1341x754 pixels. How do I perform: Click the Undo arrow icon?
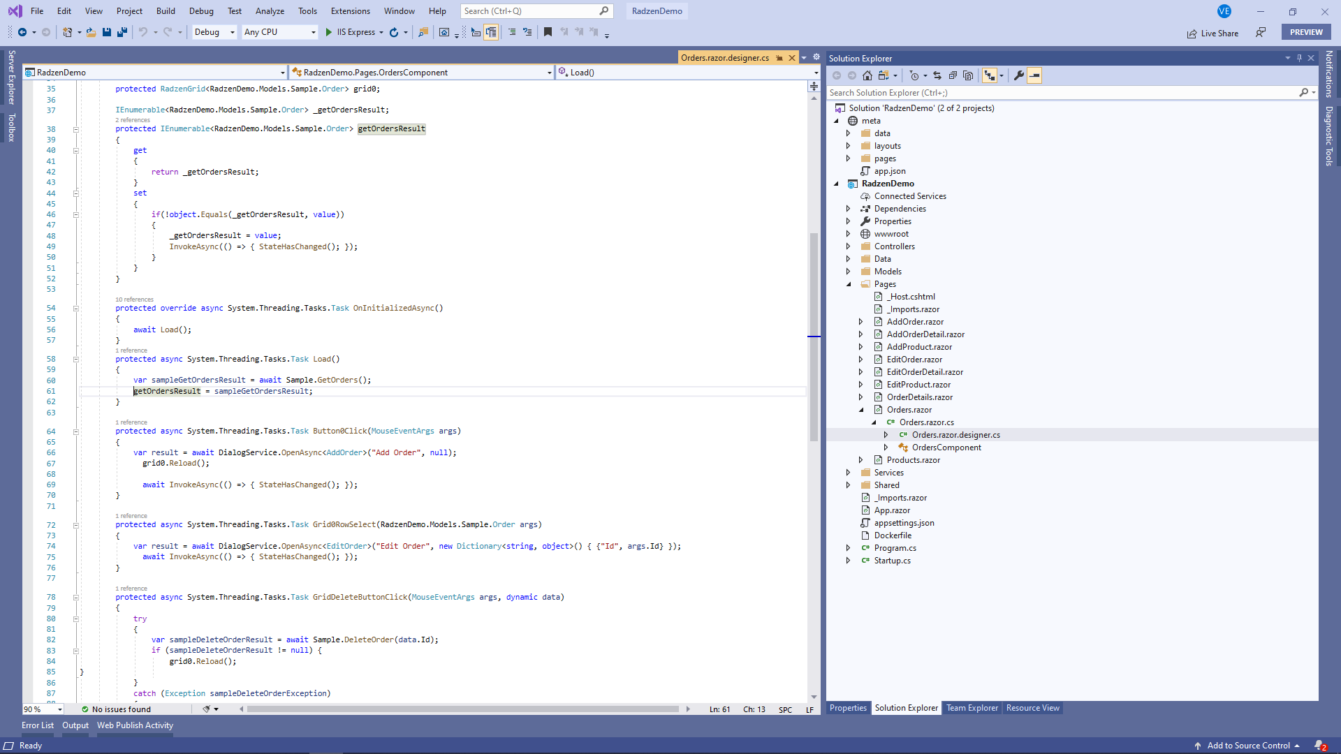click(x=142, y=32)
